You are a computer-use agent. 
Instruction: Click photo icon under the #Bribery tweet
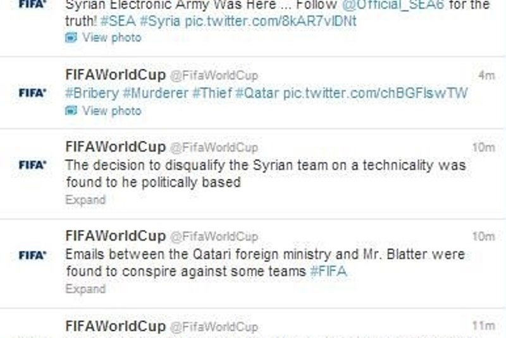pos(71,111)
